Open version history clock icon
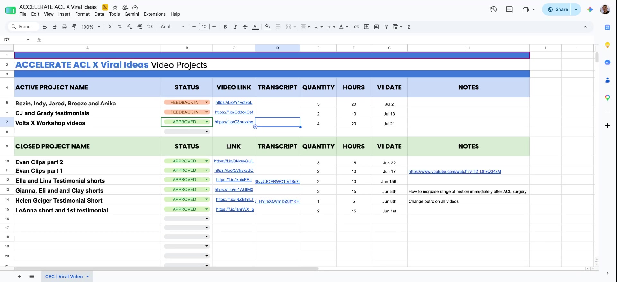The width and height of the screenshot is (617, 282). [494, 9]
